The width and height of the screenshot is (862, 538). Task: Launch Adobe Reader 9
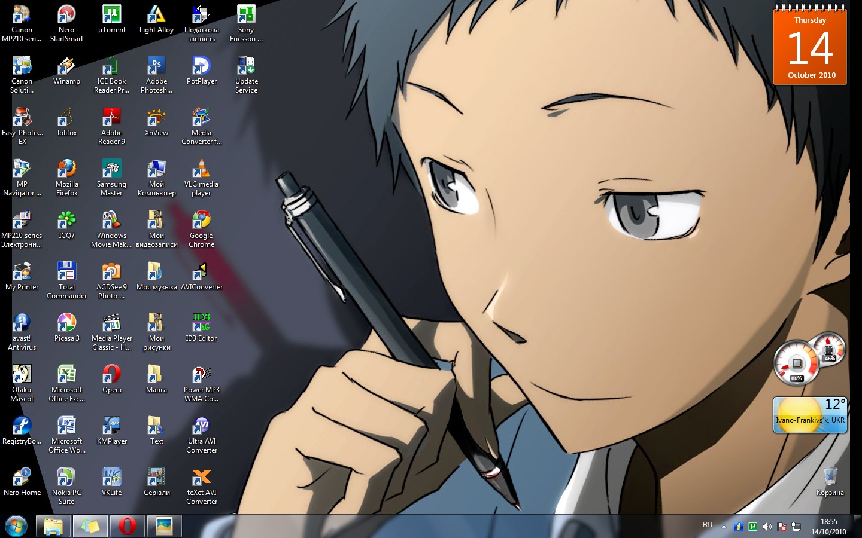[112, 127]
